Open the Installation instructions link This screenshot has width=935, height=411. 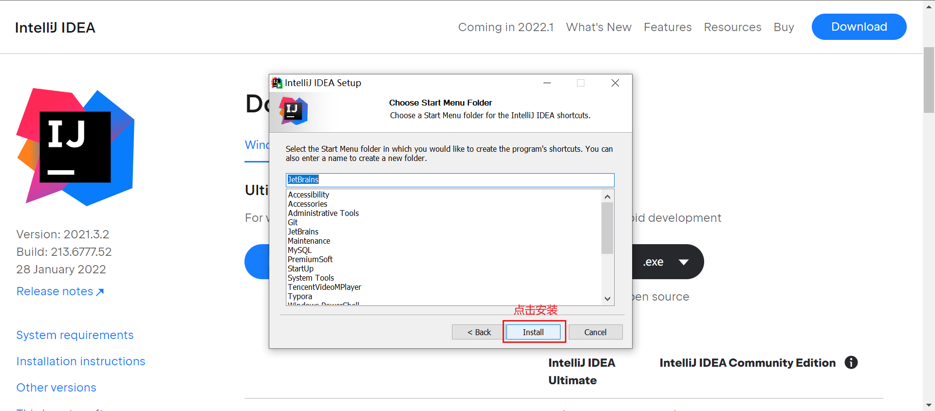(81, 361)
